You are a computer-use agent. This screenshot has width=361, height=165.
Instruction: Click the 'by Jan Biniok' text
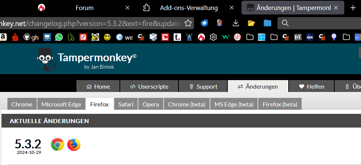click(99, 67)
